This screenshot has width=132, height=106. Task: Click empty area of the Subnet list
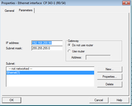tap(50, 80)
